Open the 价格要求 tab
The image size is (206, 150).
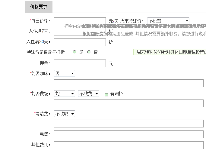[39, 7]
